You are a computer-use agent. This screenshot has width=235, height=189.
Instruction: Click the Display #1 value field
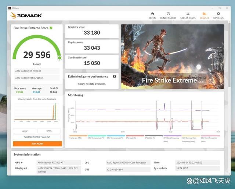[x=59, y=170]
